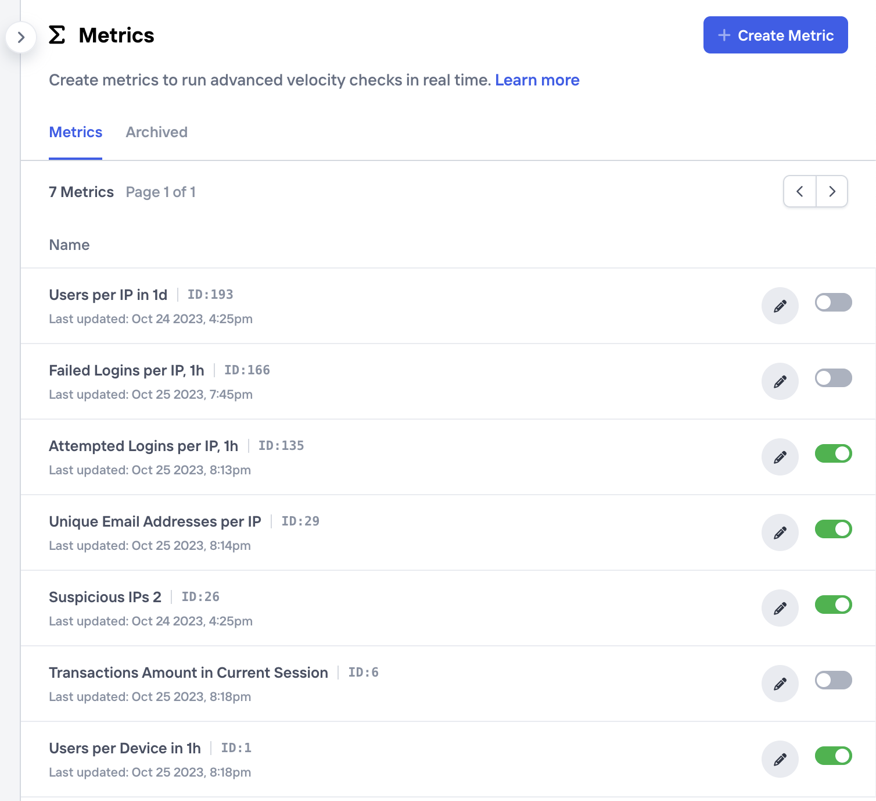Click the 'Unique Email Addresses per IP' name
The image size is (876, 801).
coord(155,521)
